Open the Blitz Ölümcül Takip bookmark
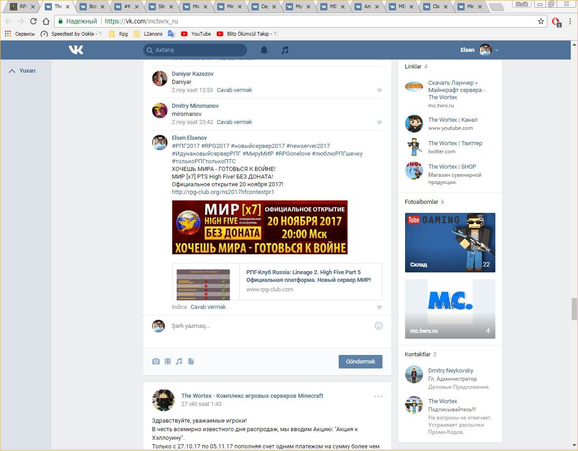Image resolution: width=578 pixels, height=451 pixels. tap(247, 34)
